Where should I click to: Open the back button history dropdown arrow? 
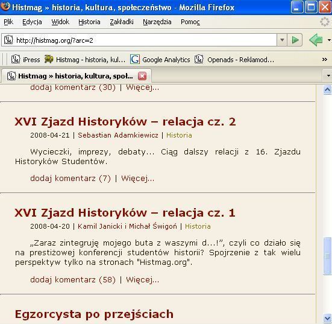click(x=329, y=40)
